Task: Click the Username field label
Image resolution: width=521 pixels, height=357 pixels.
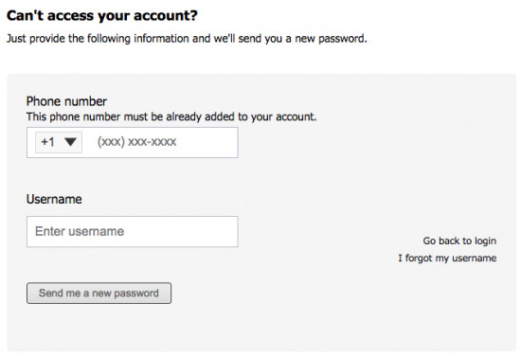Action: pyautogui.click(x=54, y=199)
